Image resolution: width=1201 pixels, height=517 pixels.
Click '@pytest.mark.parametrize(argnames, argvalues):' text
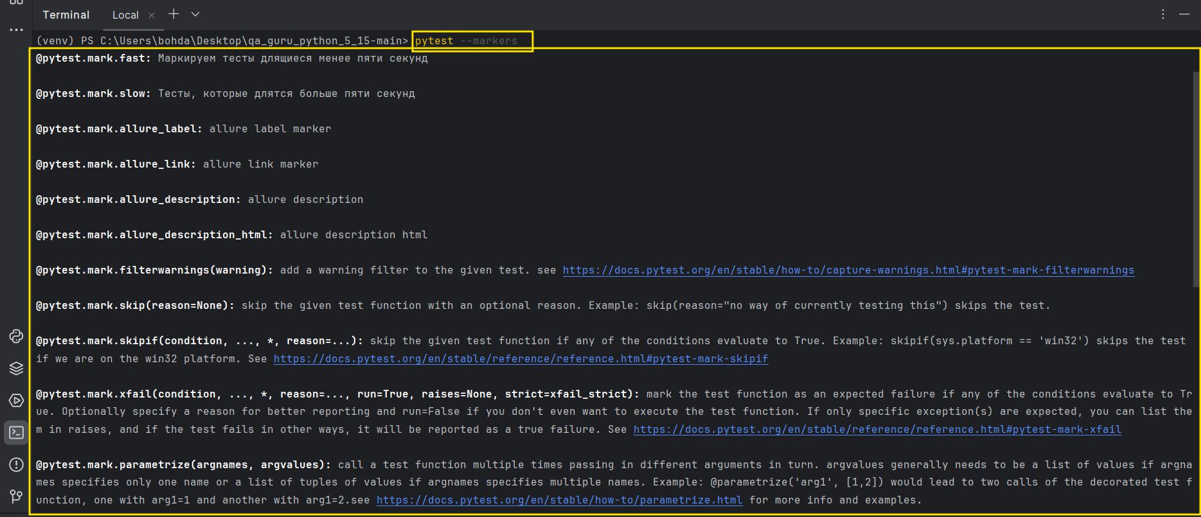183,465
